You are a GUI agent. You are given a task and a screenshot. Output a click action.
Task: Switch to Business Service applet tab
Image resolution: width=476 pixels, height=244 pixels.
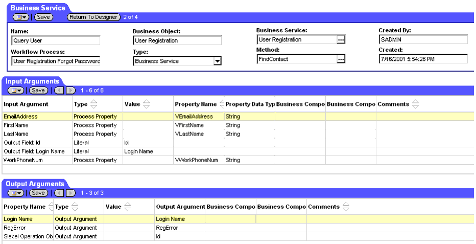point(38,8)
